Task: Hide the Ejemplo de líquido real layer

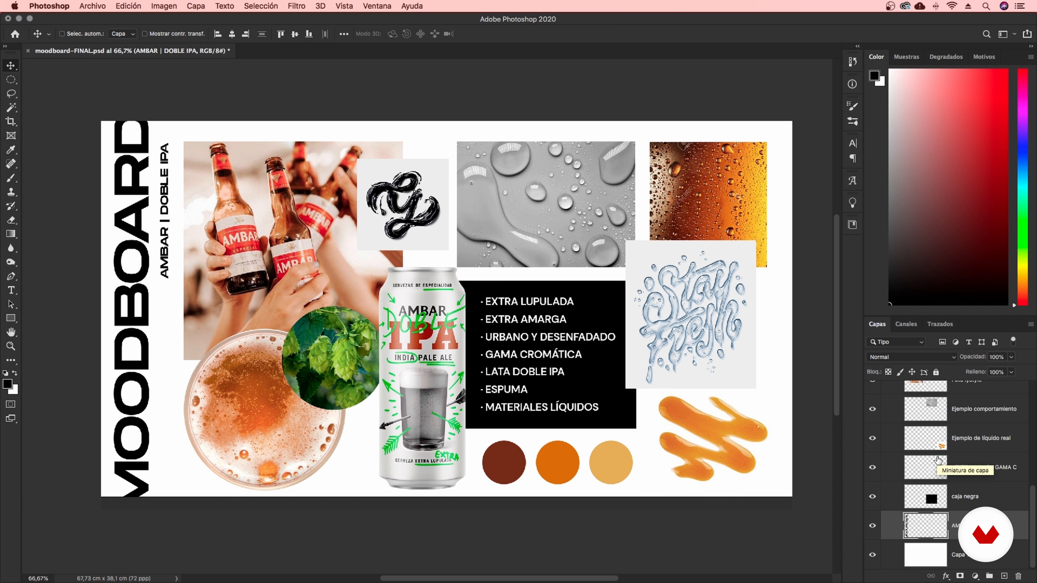Action: 872,438
